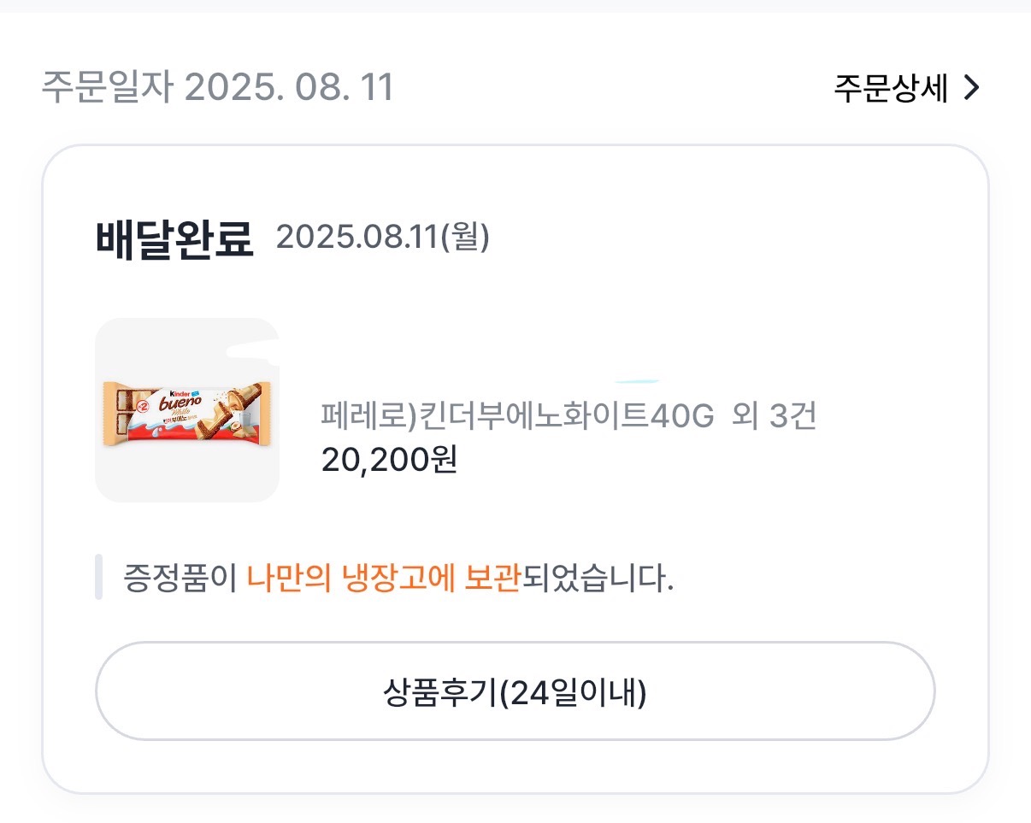Click the header order date 2025. 08. 11

288,88
